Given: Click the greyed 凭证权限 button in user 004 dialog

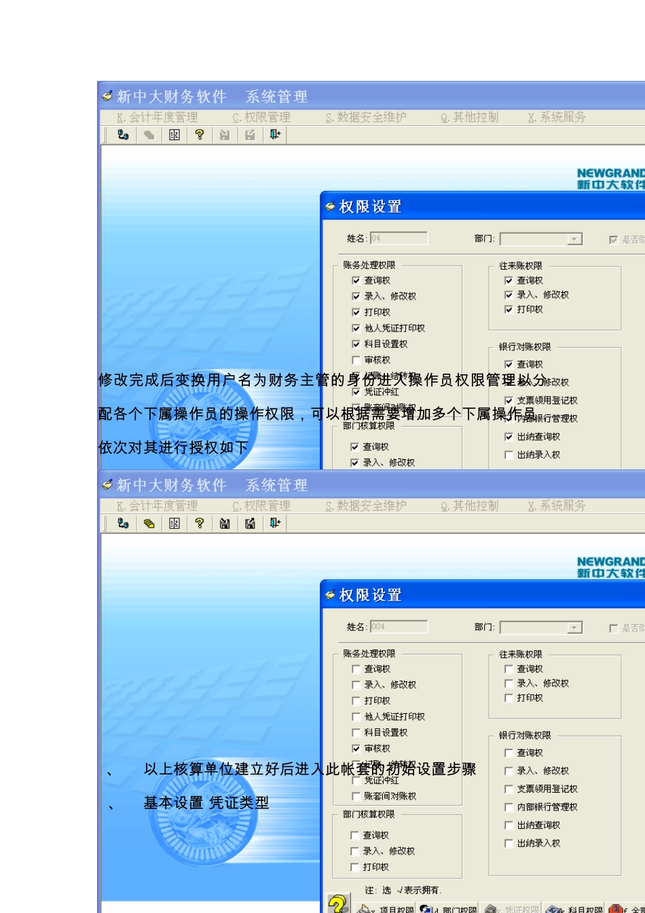Looking at the screenshot, I should [511, 908].
